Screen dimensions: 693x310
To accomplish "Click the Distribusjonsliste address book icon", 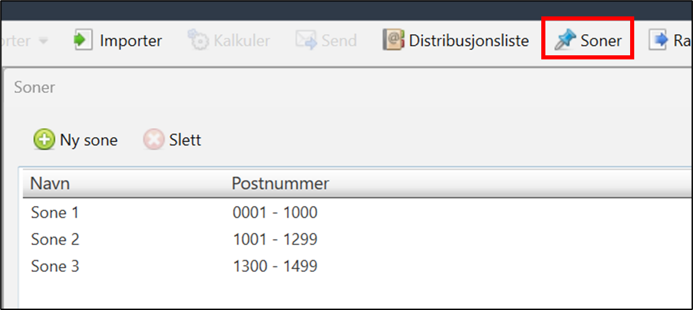I will point(394,40).
